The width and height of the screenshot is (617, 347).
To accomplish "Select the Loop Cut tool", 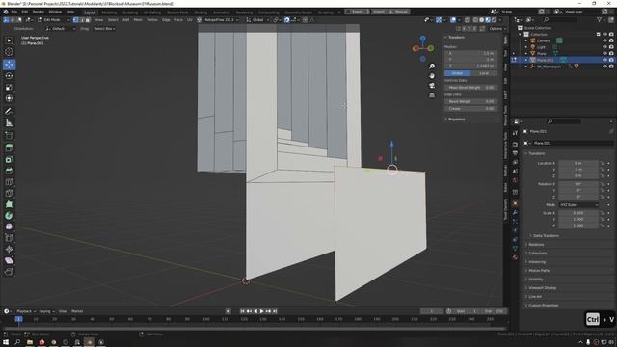I will pos(9,182).
